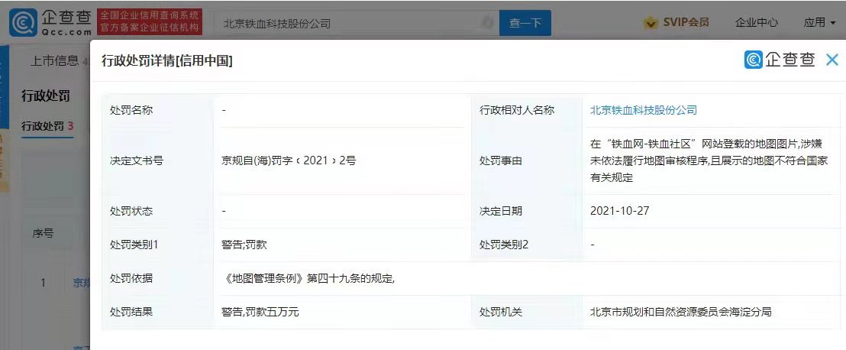Click the 序号 column header in background table
846x350 pixels.
click(x=44, y=233)
